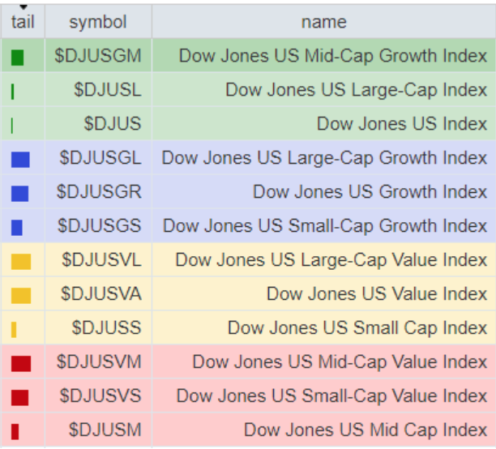Click the blue tail swatch for $DJUSGS

[17, 228]
